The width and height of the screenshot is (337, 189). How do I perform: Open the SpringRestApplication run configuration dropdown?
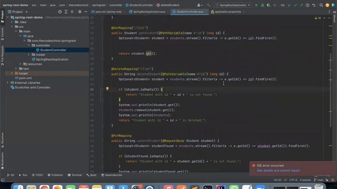[x=233, y=5]
